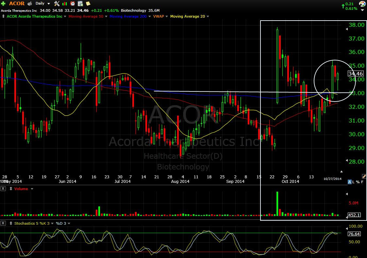Expand the %D 3 dropdown arrow
The image size is (367, 258).
69,223
